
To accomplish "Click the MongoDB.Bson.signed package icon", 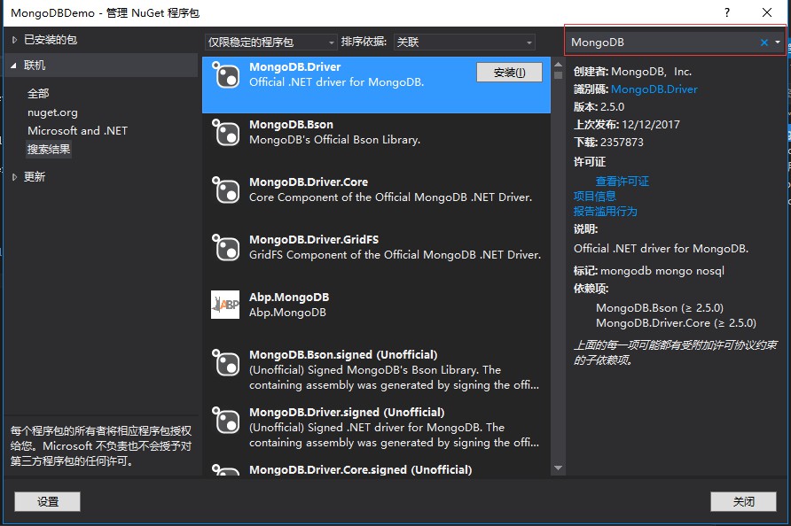I will pyautogui.click(x=225, y=362).
